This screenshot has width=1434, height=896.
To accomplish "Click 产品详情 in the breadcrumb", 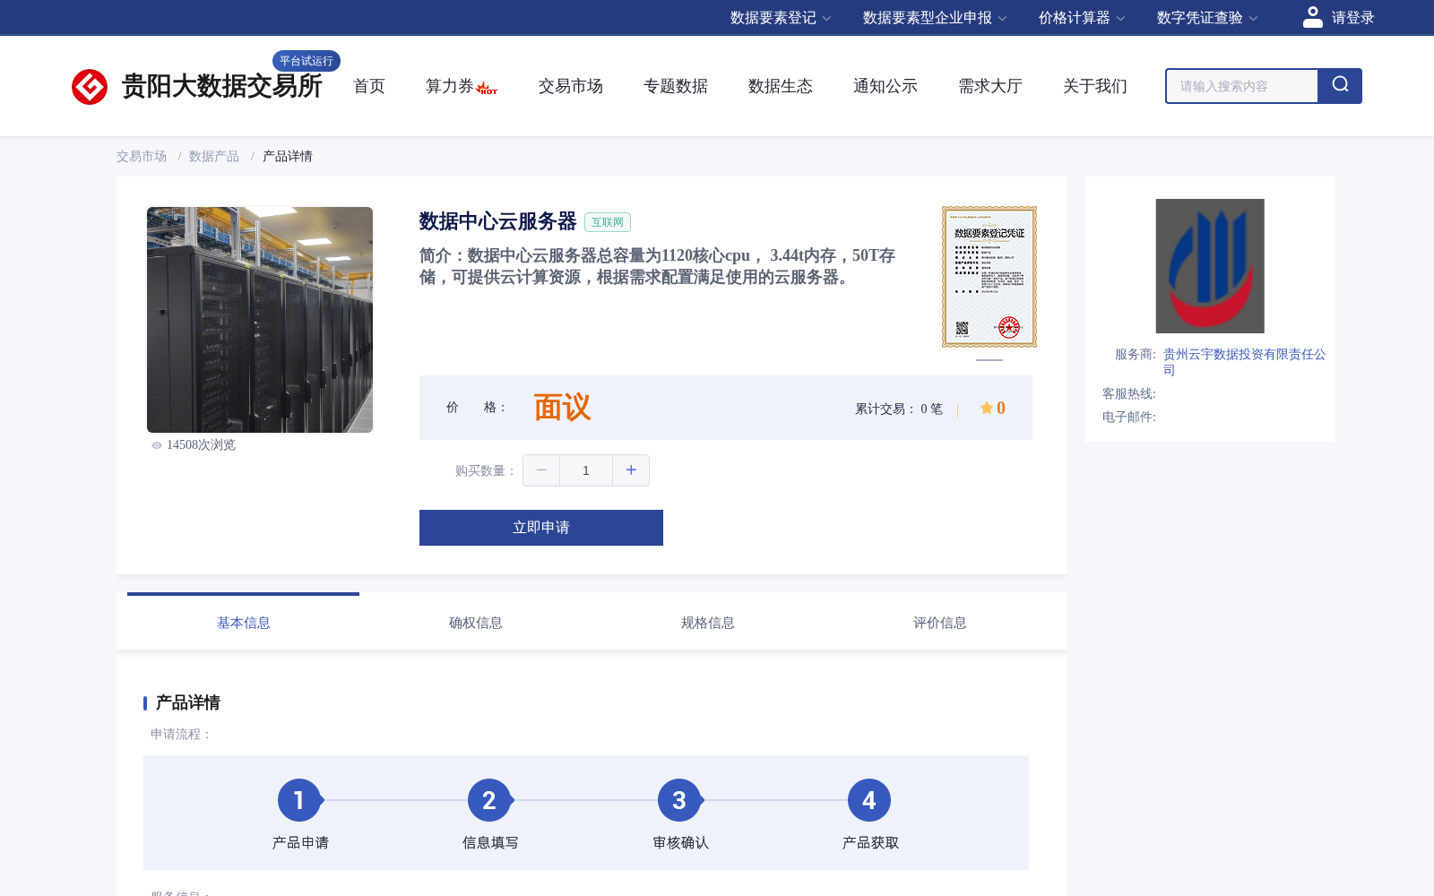I will point(288,156).
